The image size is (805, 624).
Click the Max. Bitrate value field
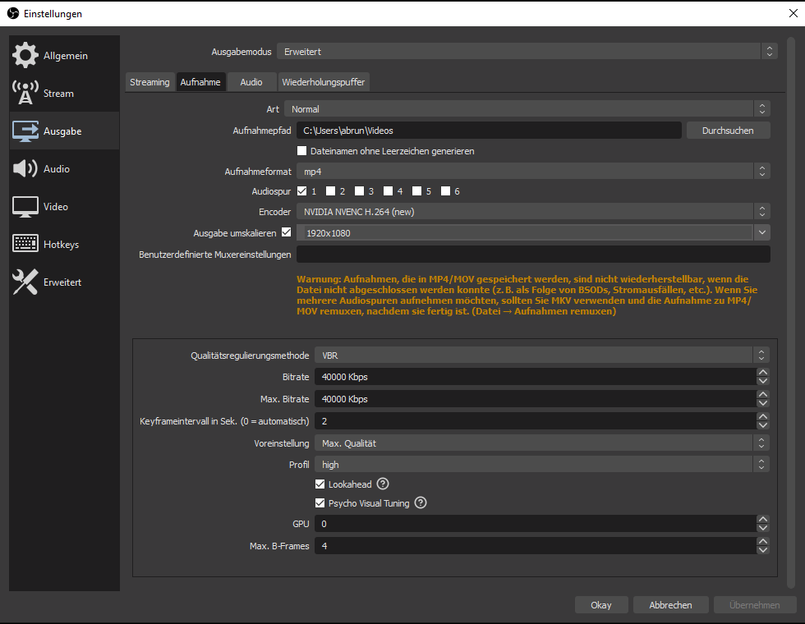click(536, 399)
